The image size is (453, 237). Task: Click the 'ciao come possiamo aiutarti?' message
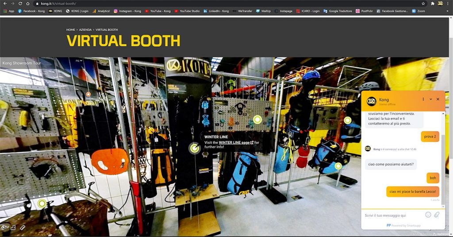pos(391,164)
